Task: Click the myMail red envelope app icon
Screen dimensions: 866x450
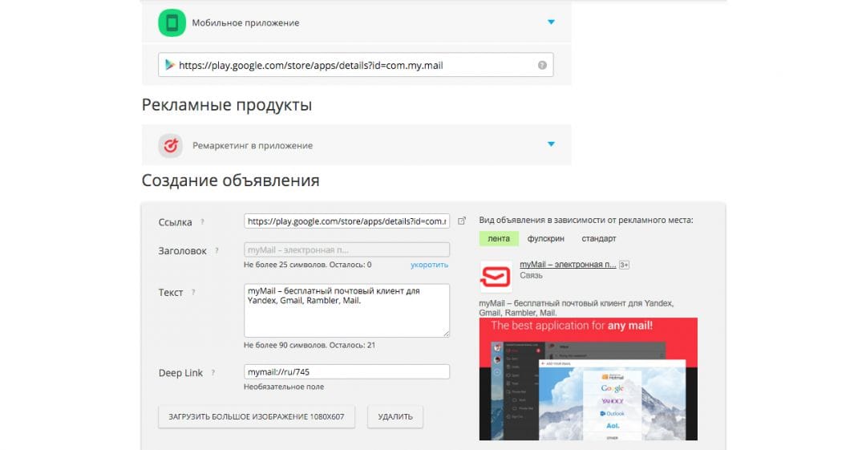Action: [x=496, y=276]
